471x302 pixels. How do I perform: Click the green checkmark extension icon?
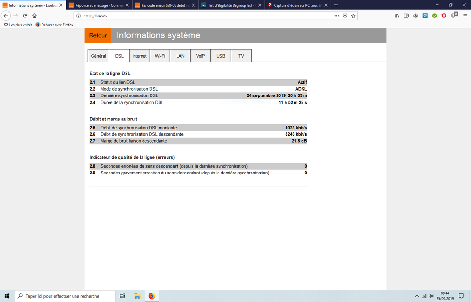[434, 16]
